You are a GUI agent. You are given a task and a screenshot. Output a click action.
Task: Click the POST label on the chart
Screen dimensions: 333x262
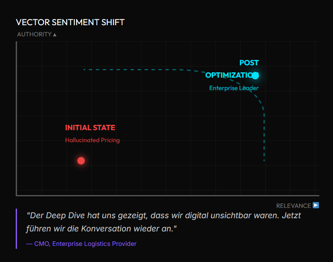coord(249,63)
